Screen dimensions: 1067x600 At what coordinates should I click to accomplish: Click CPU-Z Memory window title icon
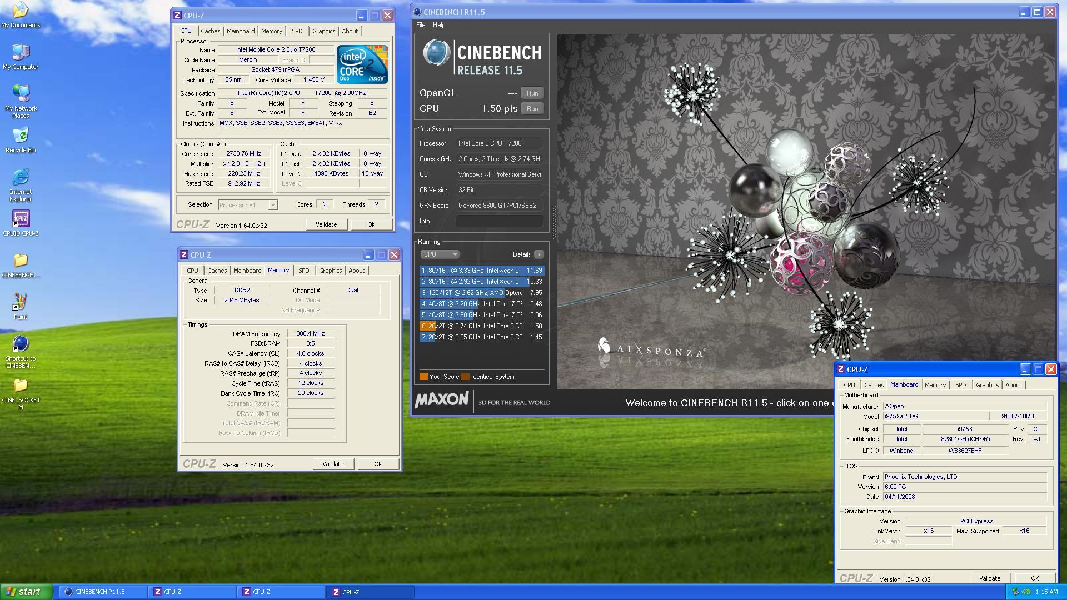point(184,254)
